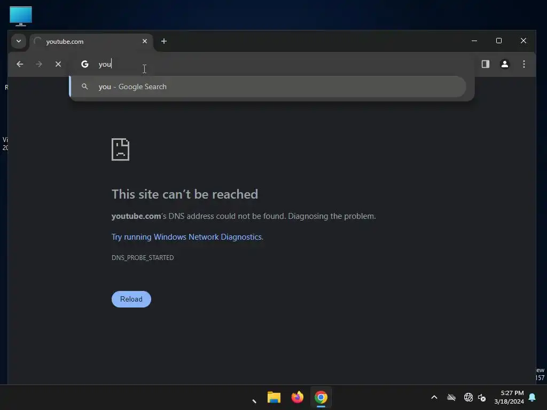Click the Reload button
547x410 pixels.
[x=131, y=299]
